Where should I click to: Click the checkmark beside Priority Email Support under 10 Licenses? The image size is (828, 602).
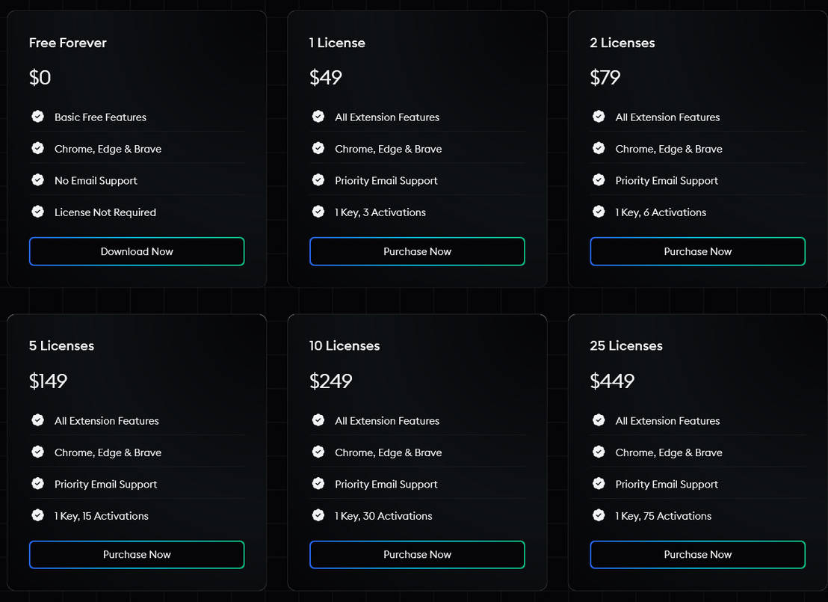coord(318,484)
